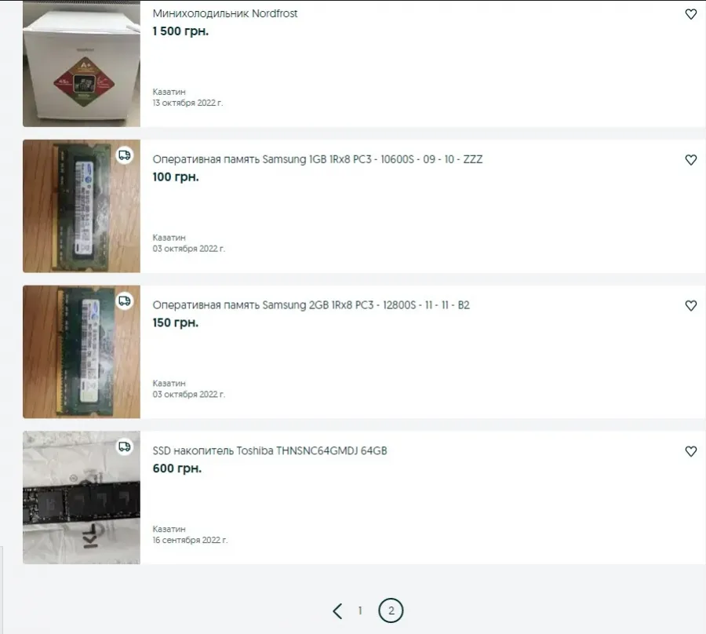View the 1GB RAM module thumbnail
The height and width of the screenshot is (634, 706).
82,206
